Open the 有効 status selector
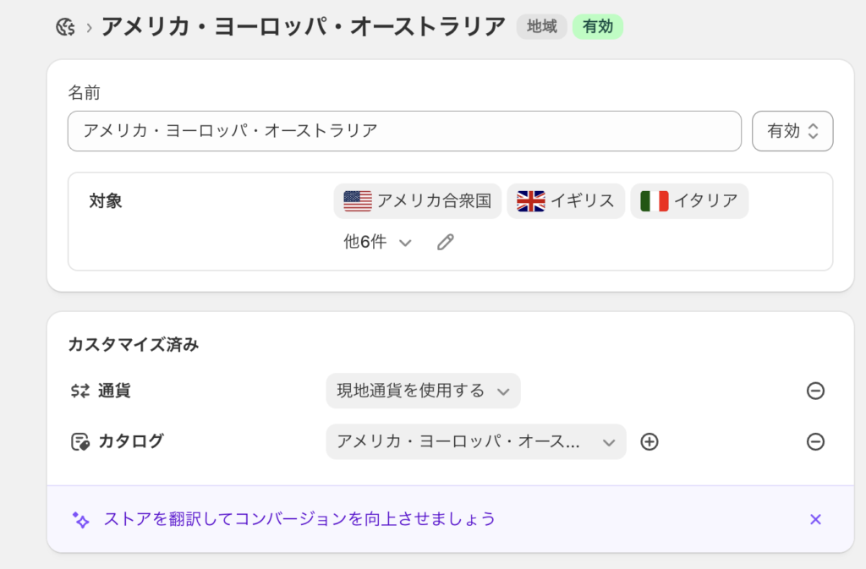The width and height of the screenshot is (866, 569). 792,131
